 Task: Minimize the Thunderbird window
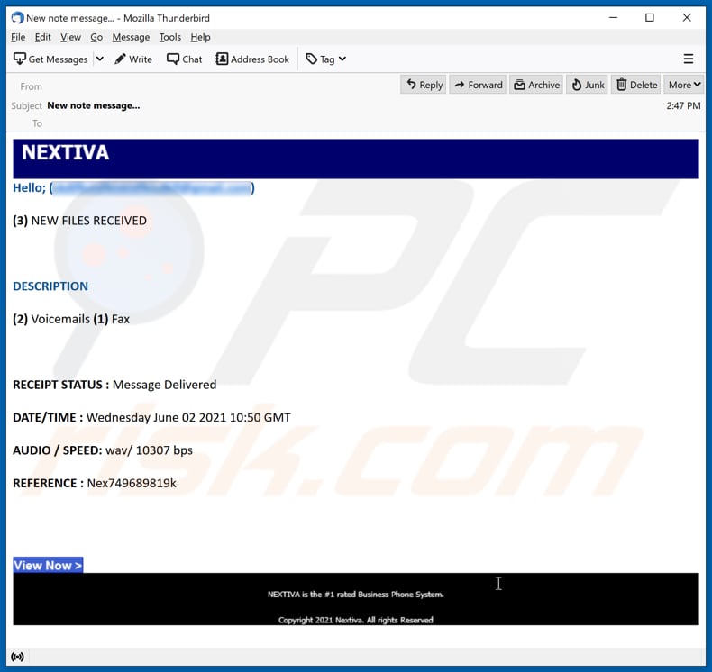coord(614,18)
